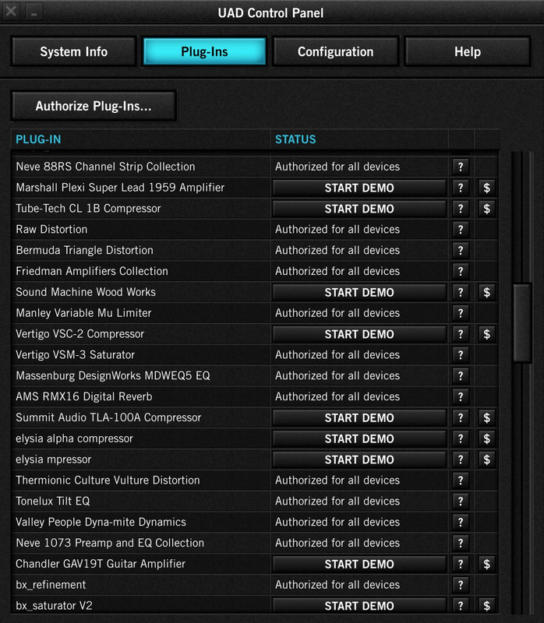Open help for AMS RMX16 Digital Reverb

tap(461, 396)
